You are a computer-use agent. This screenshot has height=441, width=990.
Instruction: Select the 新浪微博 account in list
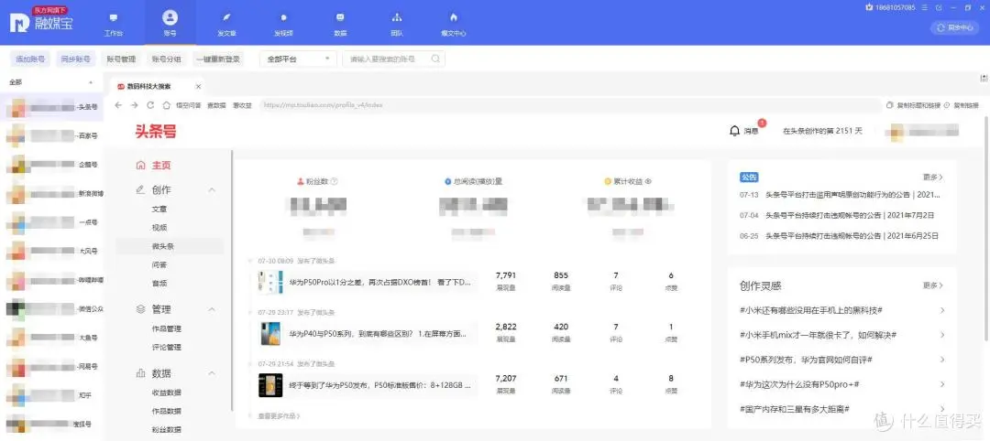[51, 193]
